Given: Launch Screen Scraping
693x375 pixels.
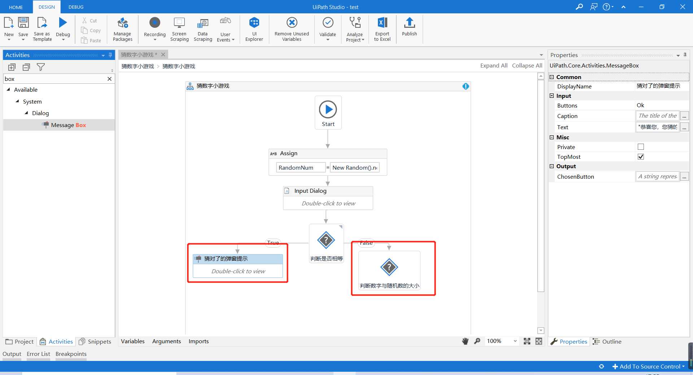Looking at the screenshot, I should click(x=179, y=29).
